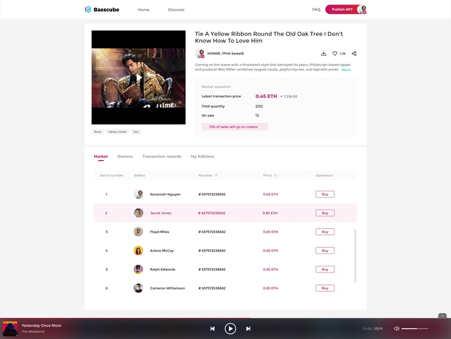Play the video thumbnail preview

139,78
